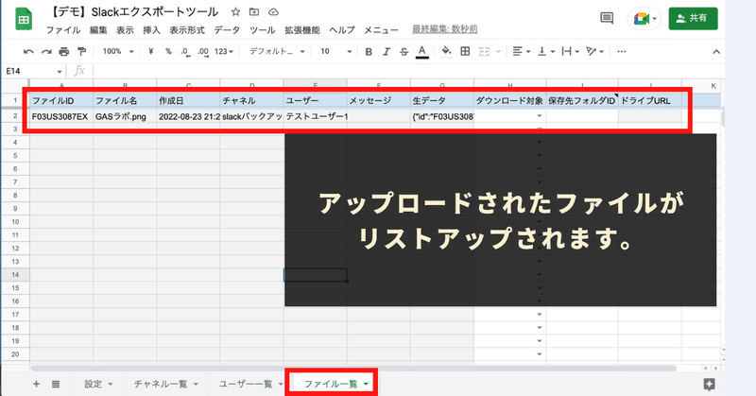Open the ツール menu

[263, 30]
